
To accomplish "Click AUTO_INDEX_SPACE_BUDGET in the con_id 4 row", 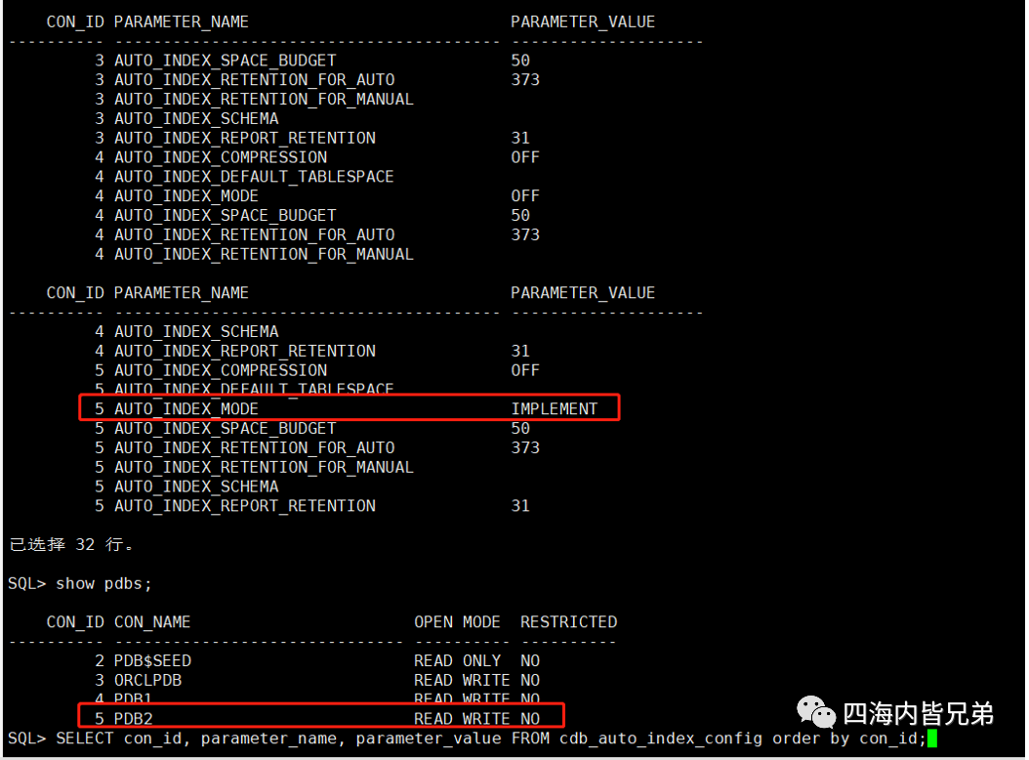I will pos(226,216).
